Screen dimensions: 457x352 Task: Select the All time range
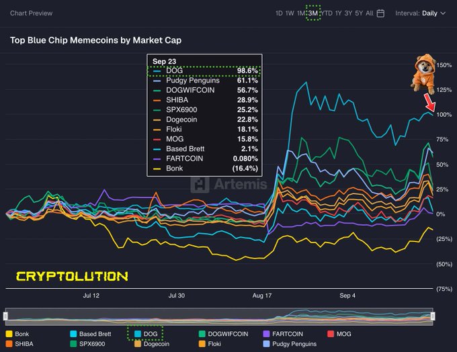370,13
